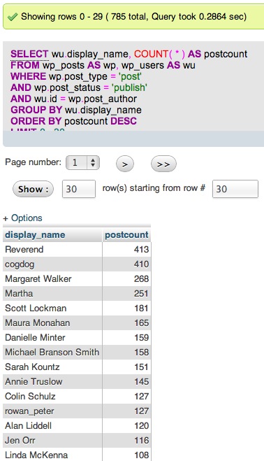Viewport: 264px width, 461px height.
Task: Open the Page number dropdown
Action: [82, 162]
